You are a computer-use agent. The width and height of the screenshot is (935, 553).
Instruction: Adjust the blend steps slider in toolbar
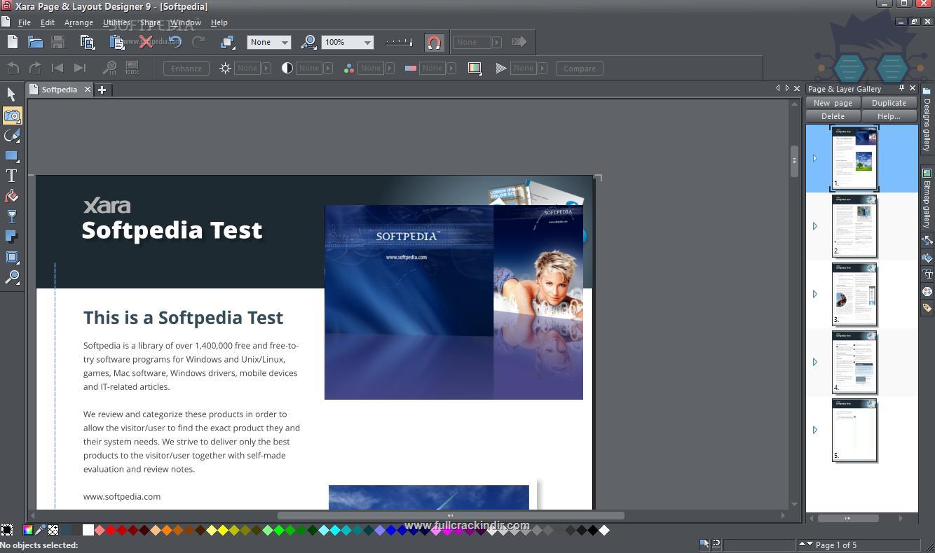click(399, 42)
